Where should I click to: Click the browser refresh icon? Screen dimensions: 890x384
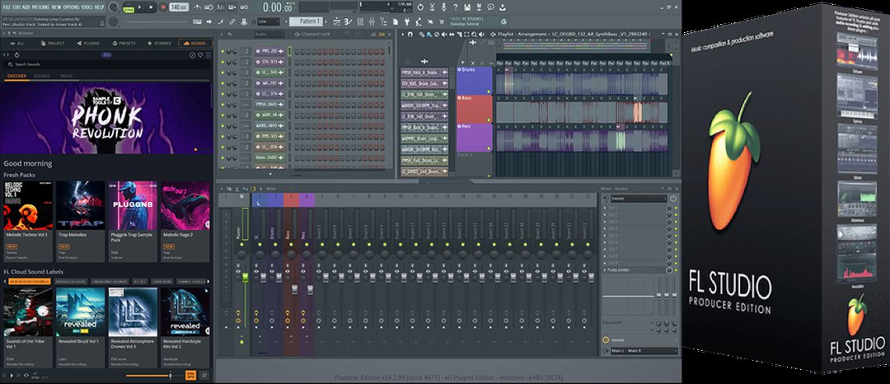(16, 54)
